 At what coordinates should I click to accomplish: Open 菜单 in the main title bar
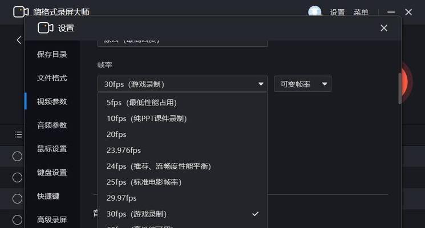[x=361, y=12]
